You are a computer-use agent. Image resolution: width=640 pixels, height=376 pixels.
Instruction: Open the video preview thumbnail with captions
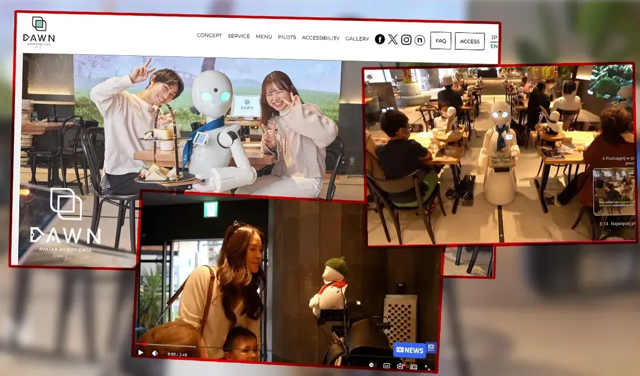613,191
